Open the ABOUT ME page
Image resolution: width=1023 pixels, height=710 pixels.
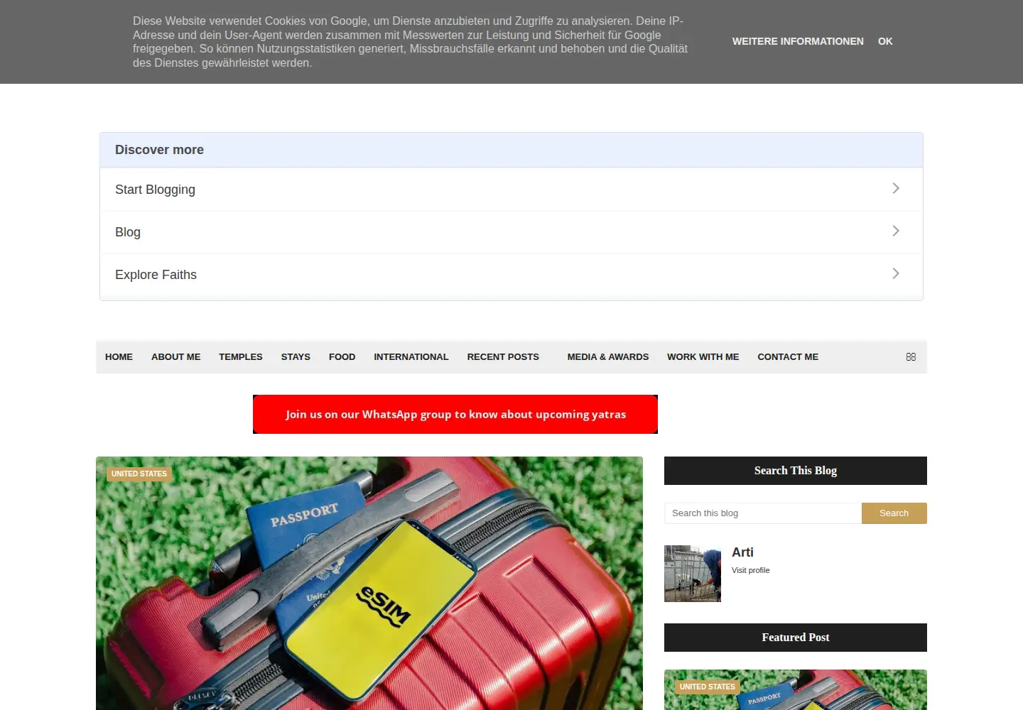pyautogui.click(x=175, y=357)
